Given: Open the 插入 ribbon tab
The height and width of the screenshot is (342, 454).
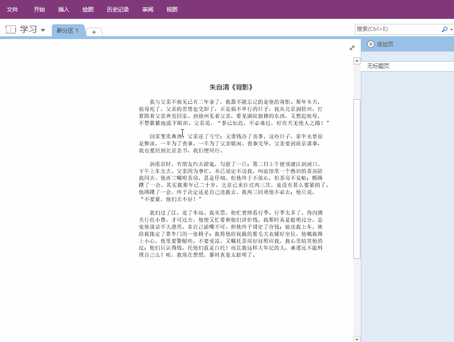Looking at the screenshot, I should [64, 10].
